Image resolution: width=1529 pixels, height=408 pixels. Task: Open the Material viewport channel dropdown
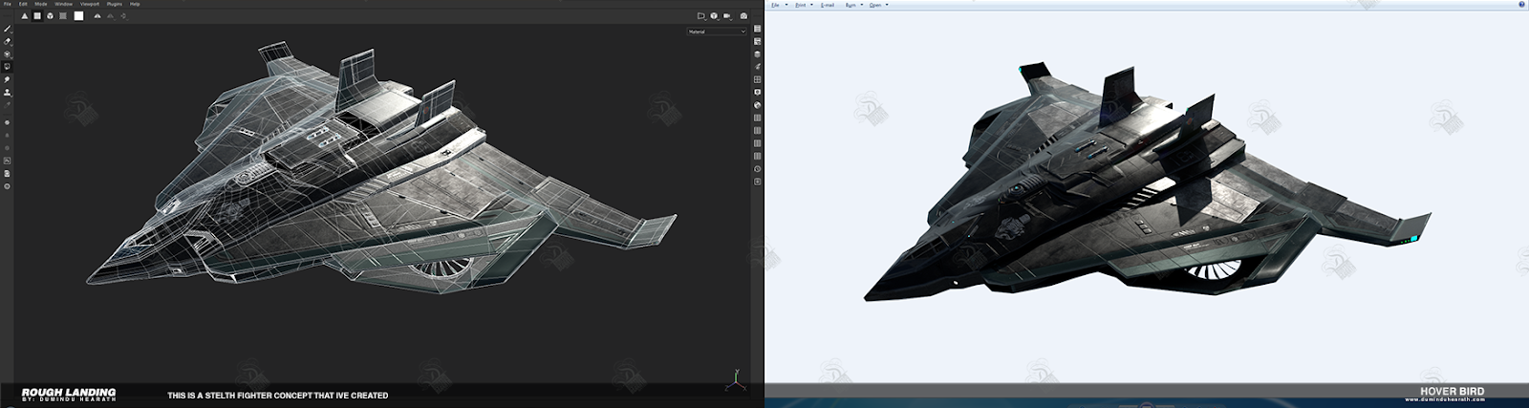point(717,32)
